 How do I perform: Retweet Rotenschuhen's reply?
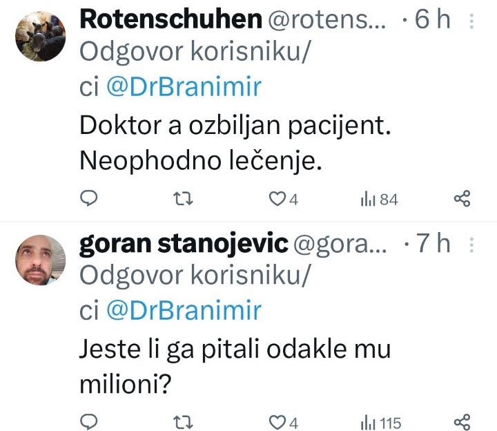pos(183,199)
